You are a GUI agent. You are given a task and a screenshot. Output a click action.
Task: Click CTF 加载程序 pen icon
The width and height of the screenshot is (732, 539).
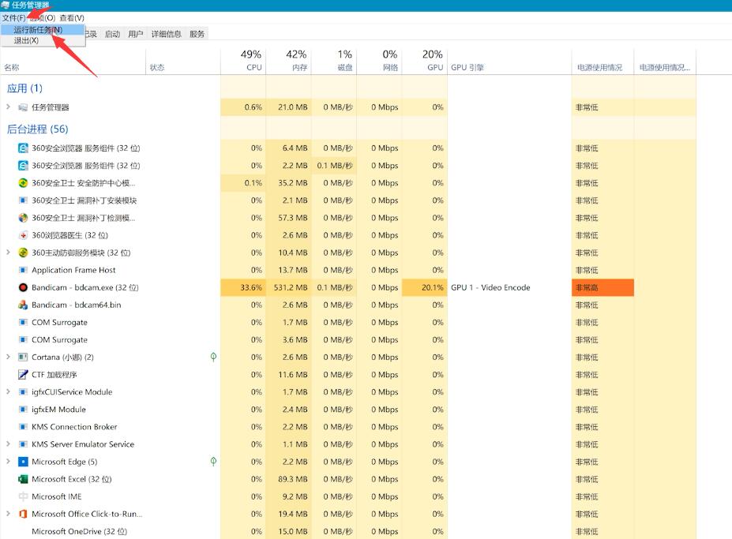[23, 375]
